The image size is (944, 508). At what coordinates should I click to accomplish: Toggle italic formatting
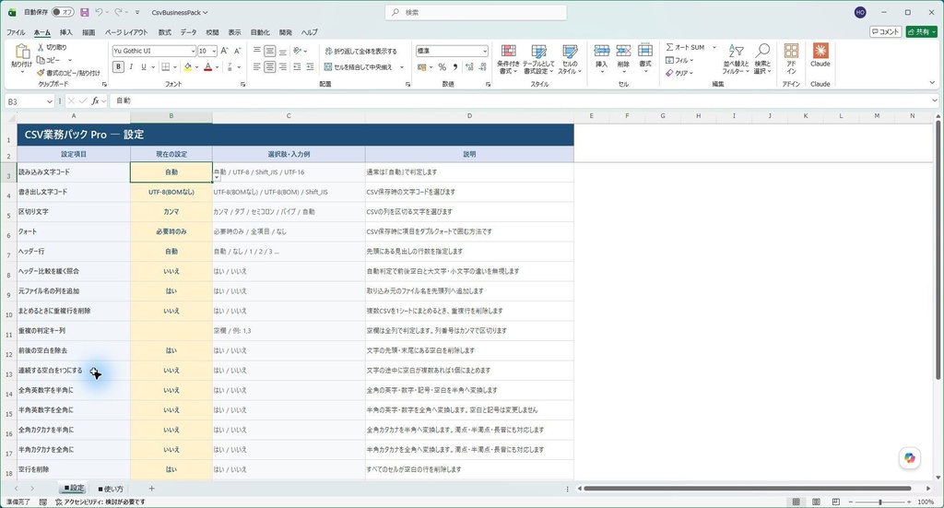tap(131, 66)
